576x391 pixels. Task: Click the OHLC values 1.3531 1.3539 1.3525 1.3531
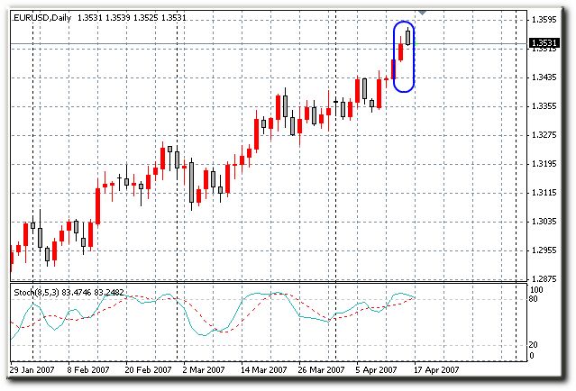(x=132, y=18)
